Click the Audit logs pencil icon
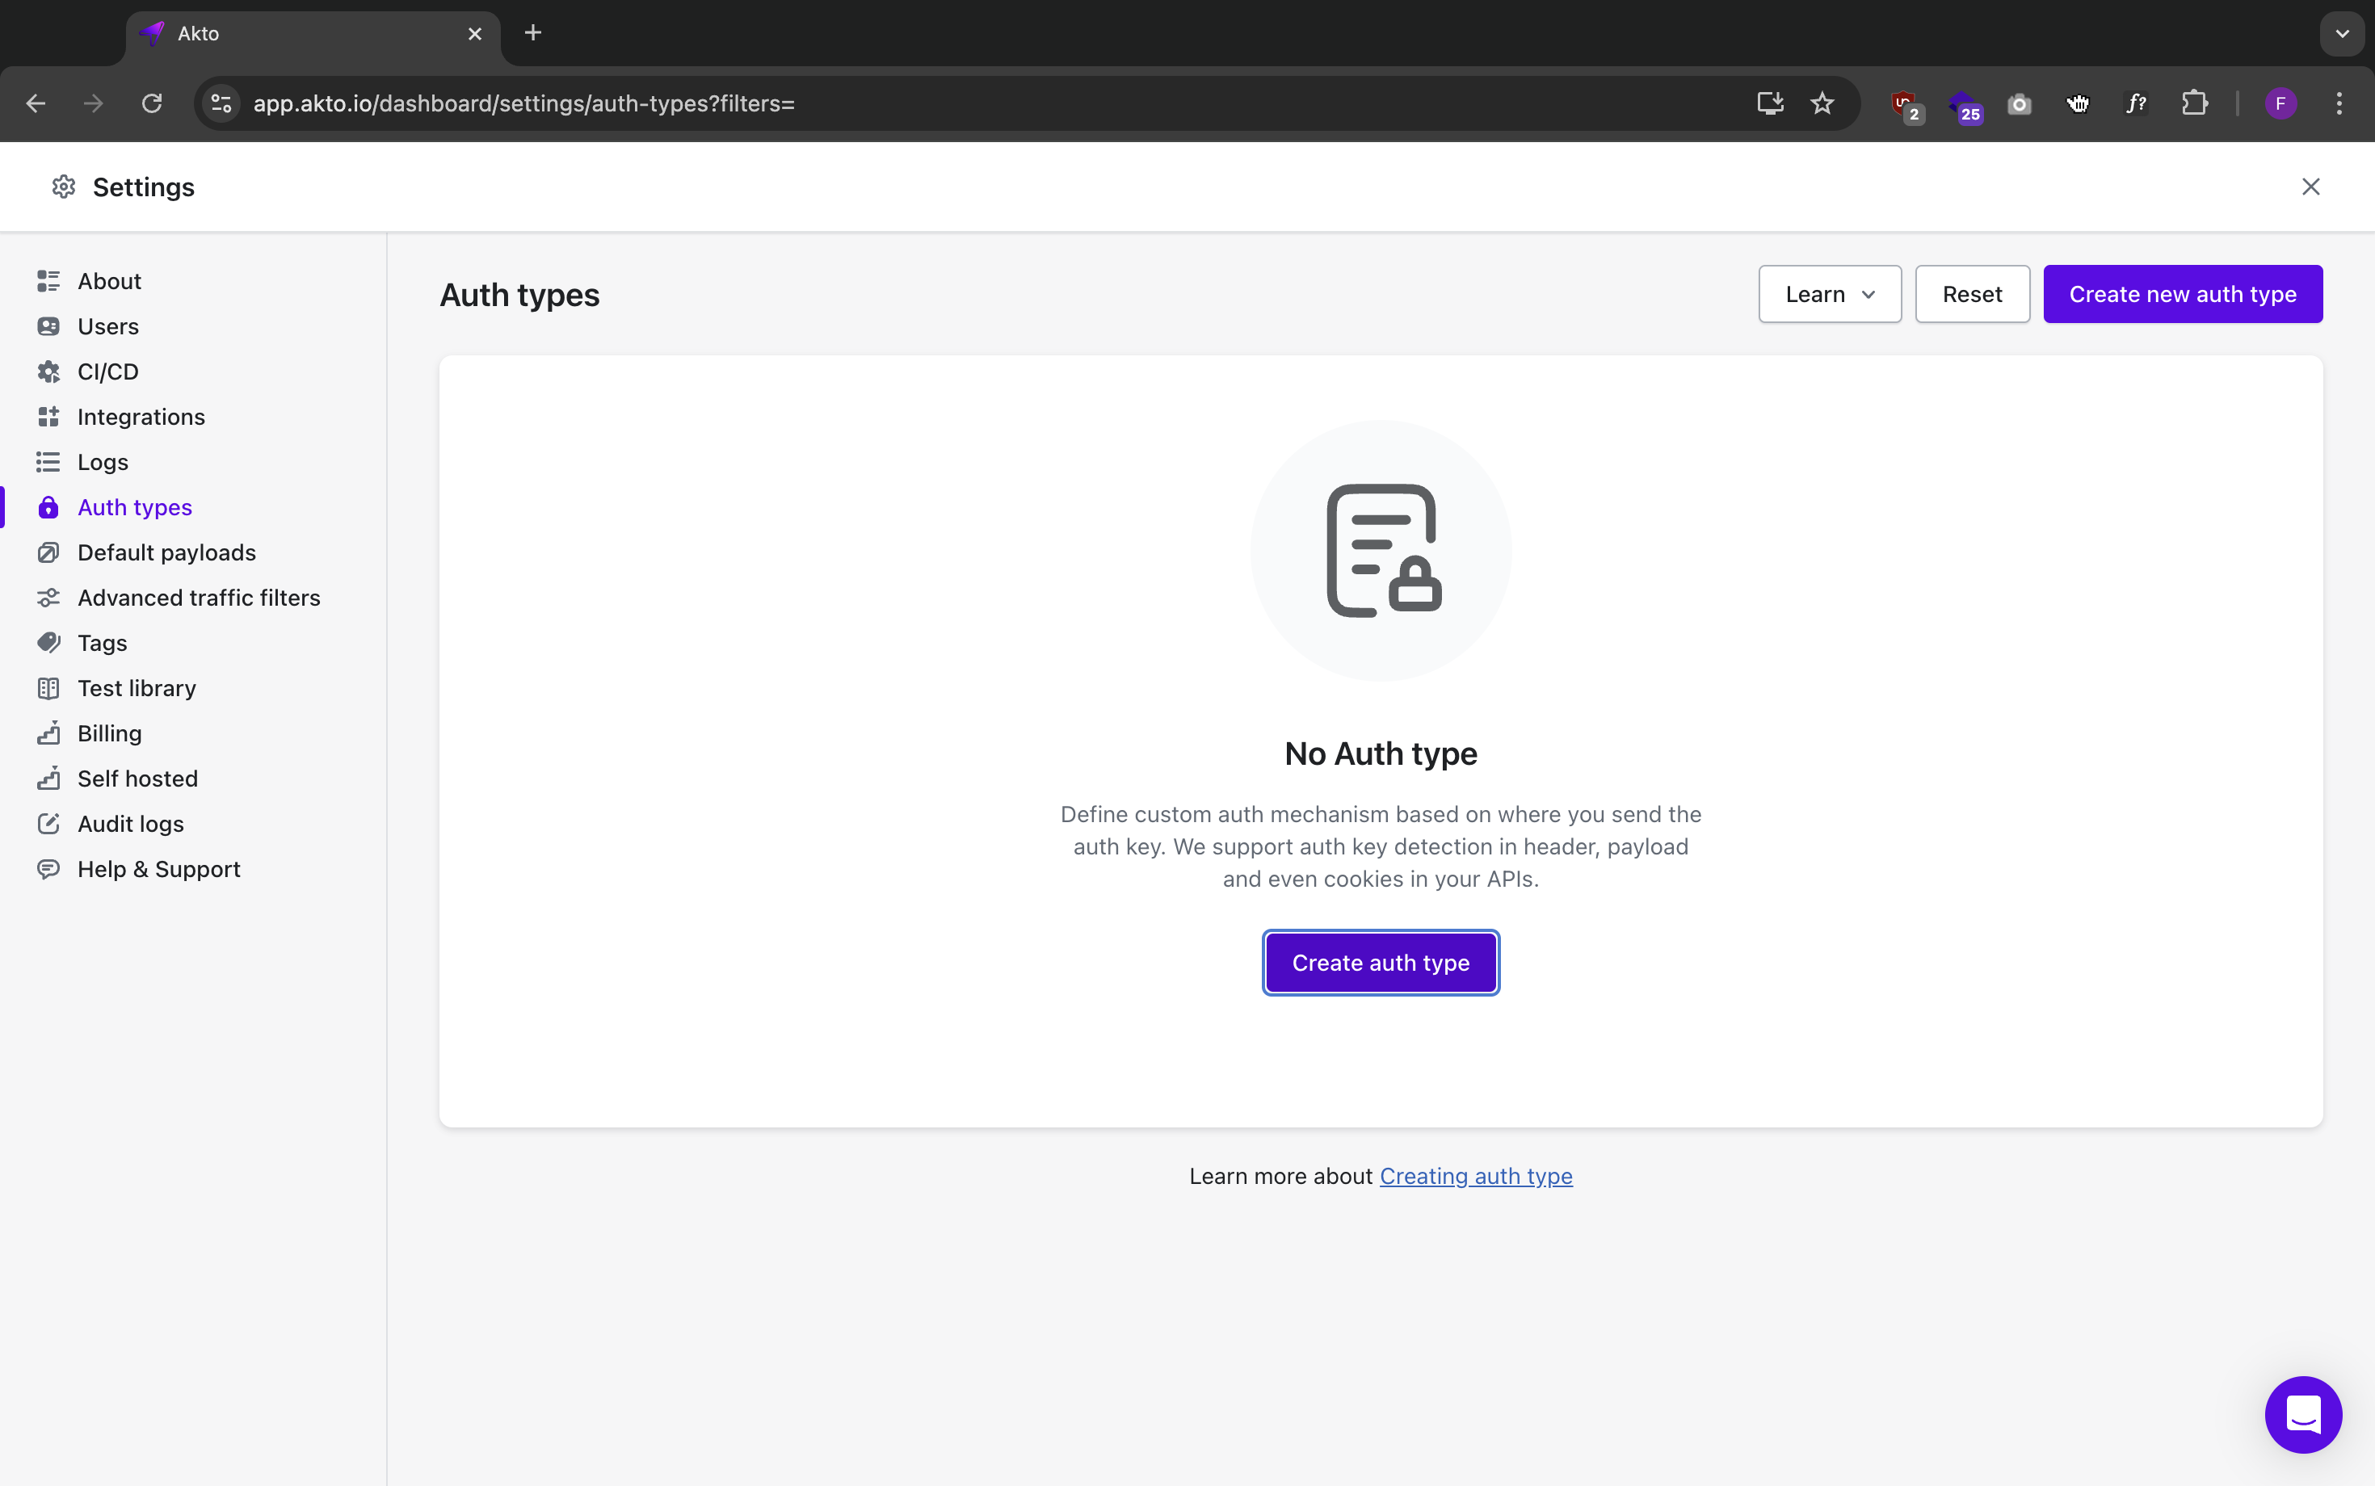This screenshot has width=2375, height=1486. pos(48,824)
